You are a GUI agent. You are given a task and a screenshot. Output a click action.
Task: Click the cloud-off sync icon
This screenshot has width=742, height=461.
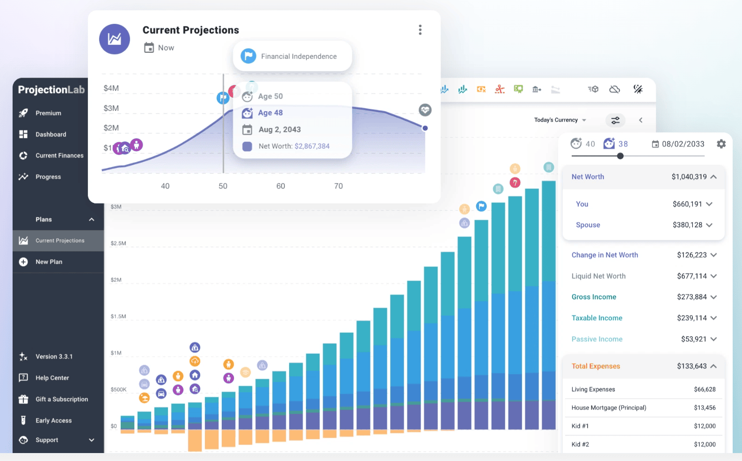[x=615, y=89]
